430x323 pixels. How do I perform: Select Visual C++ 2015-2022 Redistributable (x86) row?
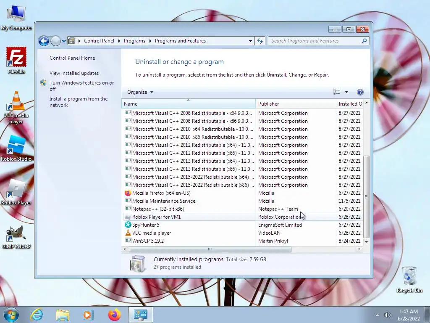(x=243, y=185)
